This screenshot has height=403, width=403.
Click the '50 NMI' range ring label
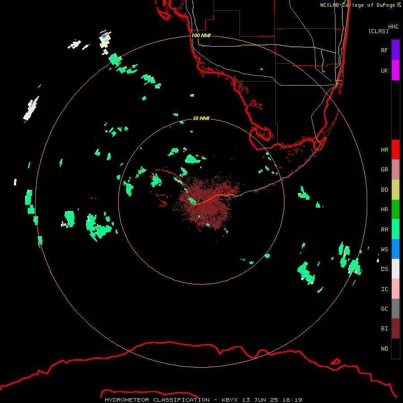tap(201, 118)
